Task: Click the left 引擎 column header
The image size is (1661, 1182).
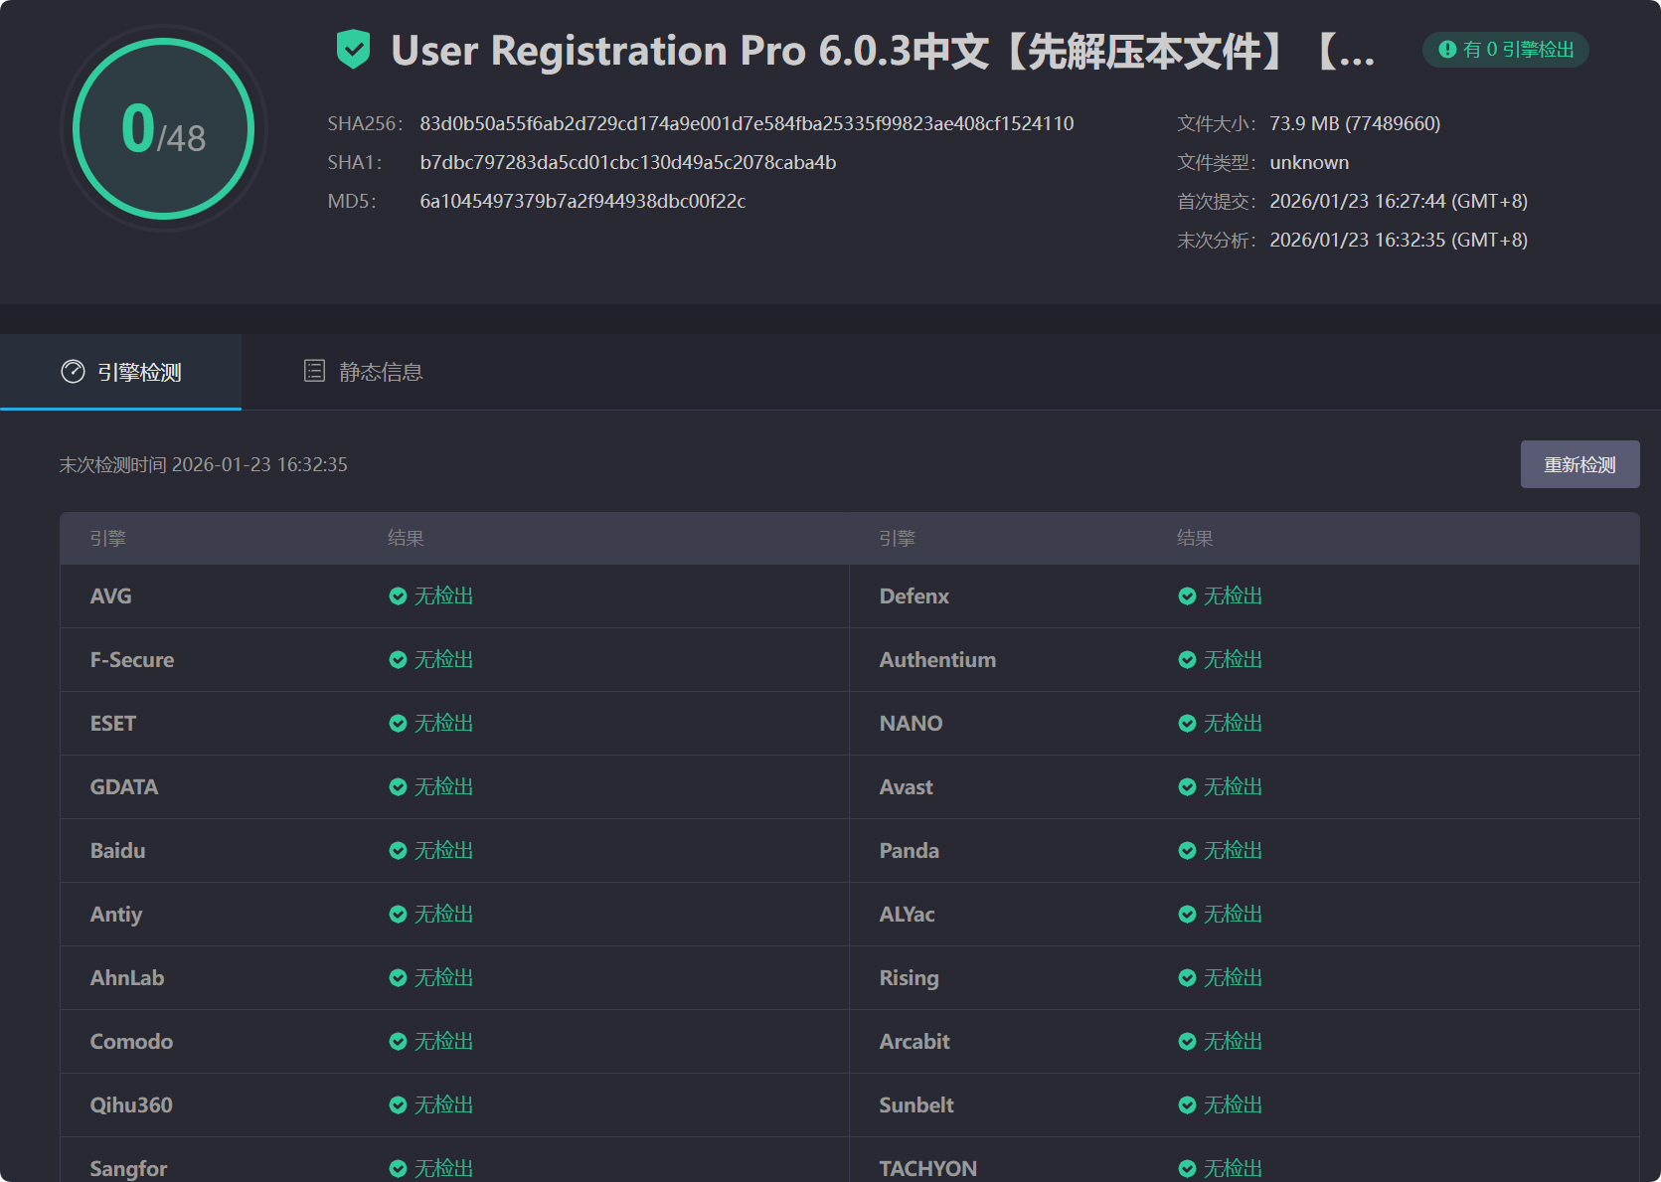Action: 107,538
